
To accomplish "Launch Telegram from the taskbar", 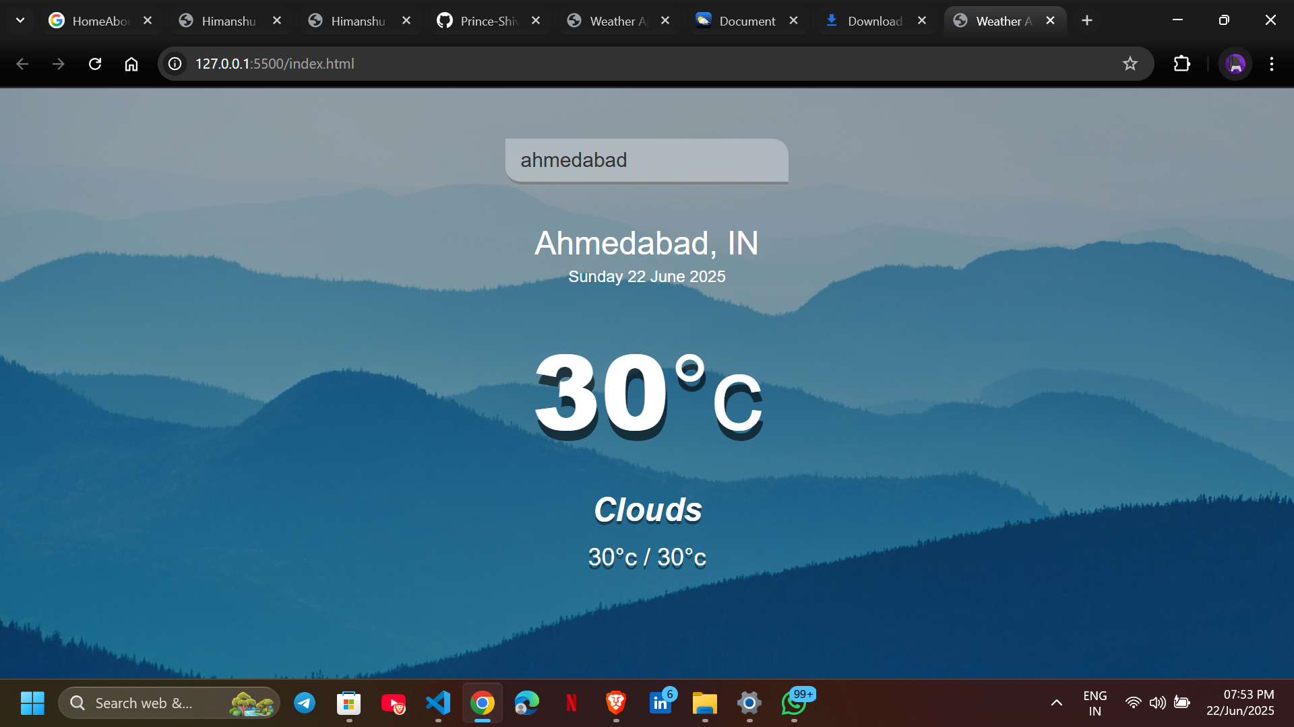I will point(305,703).
